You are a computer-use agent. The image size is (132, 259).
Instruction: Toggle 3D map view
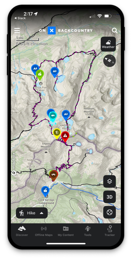click(110, 197)
